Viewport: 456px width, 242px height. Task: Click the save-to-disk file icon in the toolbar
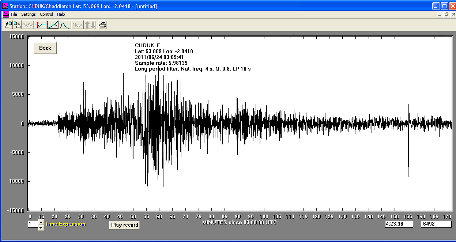(x=17, y=25)
